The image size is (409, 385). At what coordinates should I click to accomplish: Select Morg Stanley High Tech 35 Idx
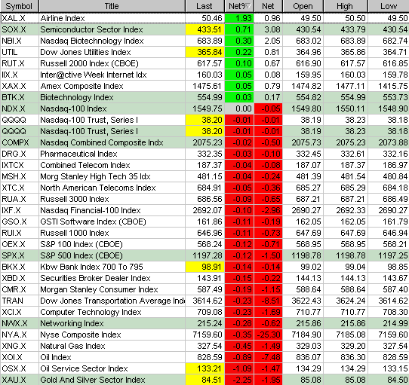coord(96,176)
